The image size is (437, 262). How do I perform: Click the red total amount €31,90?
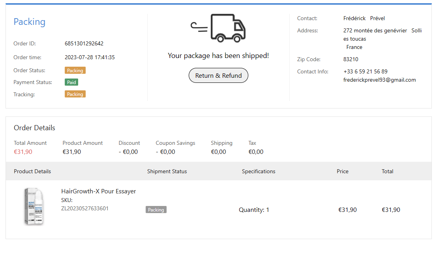coord(23,152)
